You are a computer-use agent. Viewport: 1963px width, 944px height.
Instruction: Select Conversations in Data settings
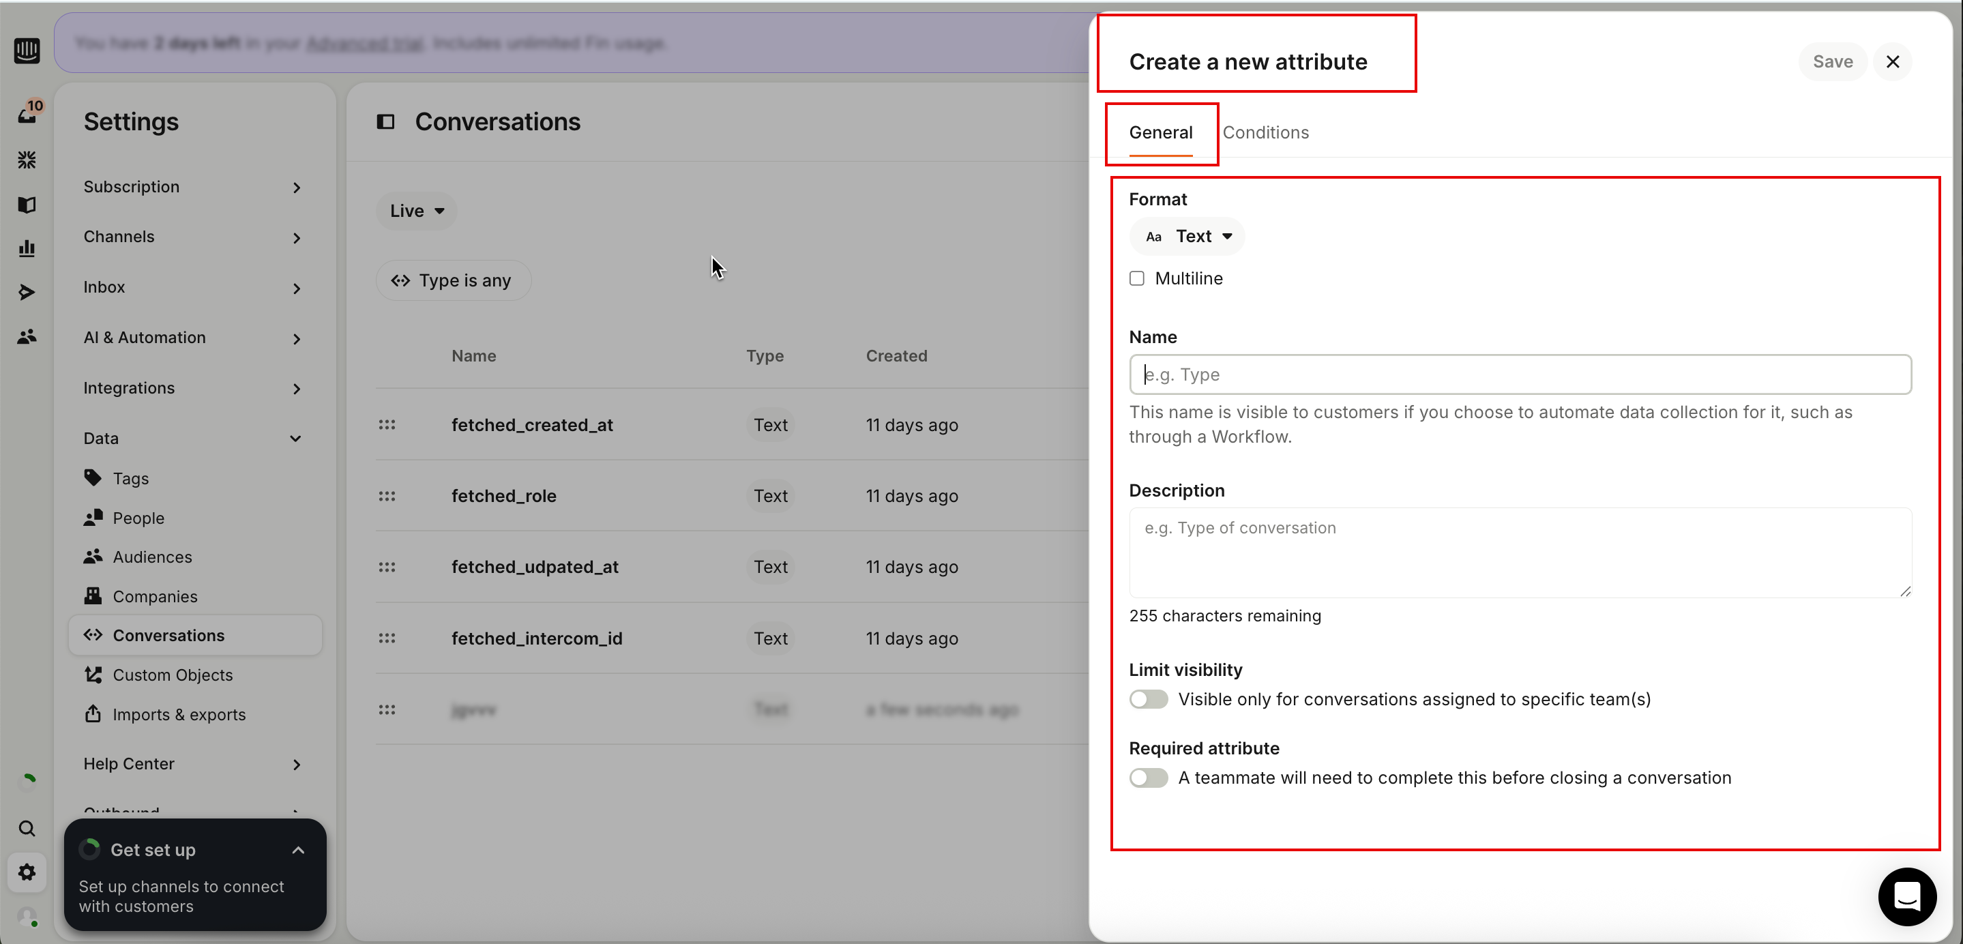(x=195, y=636)
